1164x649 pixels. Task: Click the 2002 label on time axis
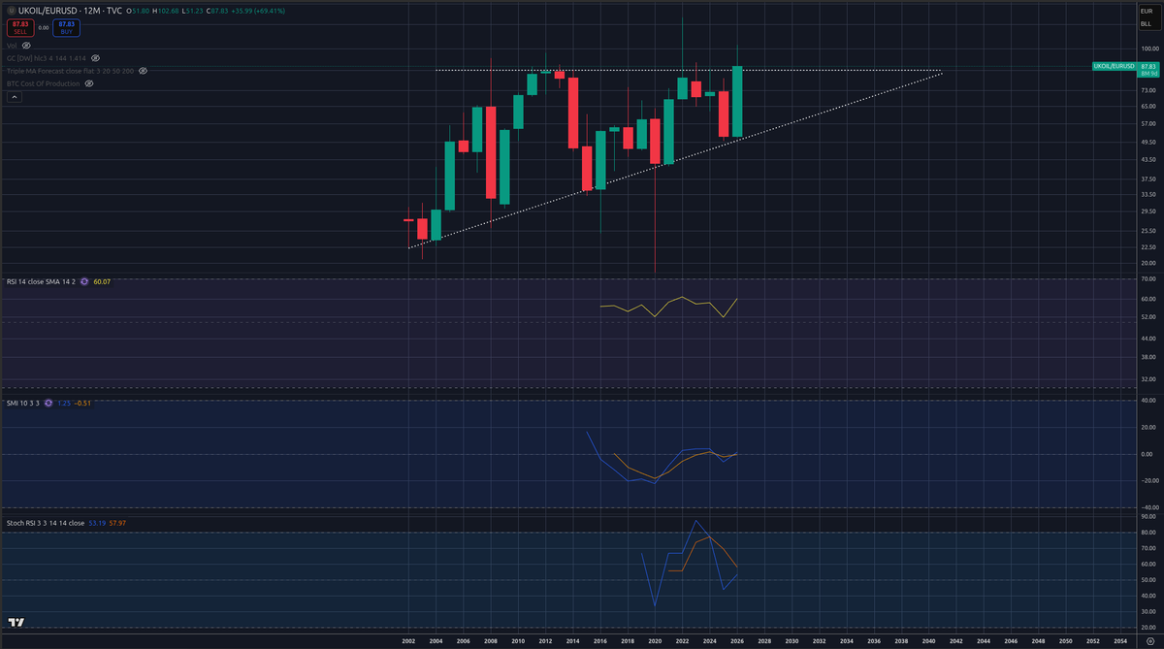[408, 641]
